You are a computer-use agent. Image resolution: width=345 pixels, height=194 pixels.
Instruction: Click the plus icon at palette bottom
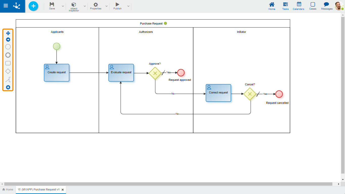pyautogui.click(x=8, y=87)
